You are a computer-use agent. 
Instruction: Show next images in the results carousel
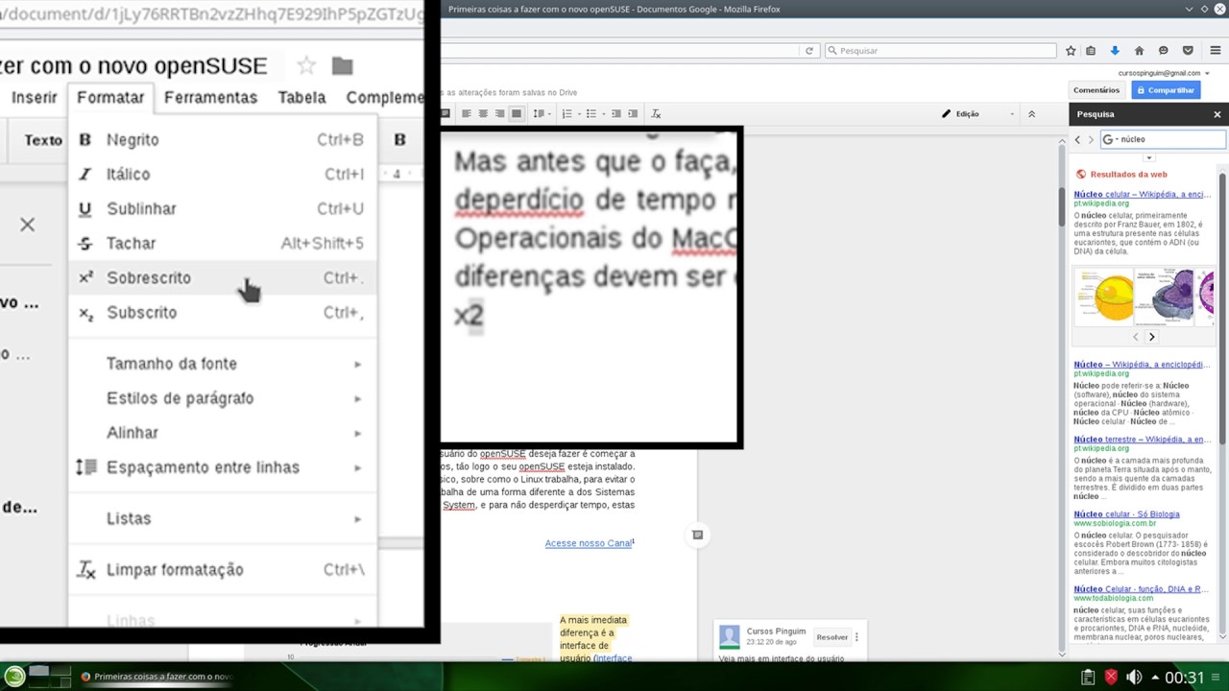tap(1151, 337)
